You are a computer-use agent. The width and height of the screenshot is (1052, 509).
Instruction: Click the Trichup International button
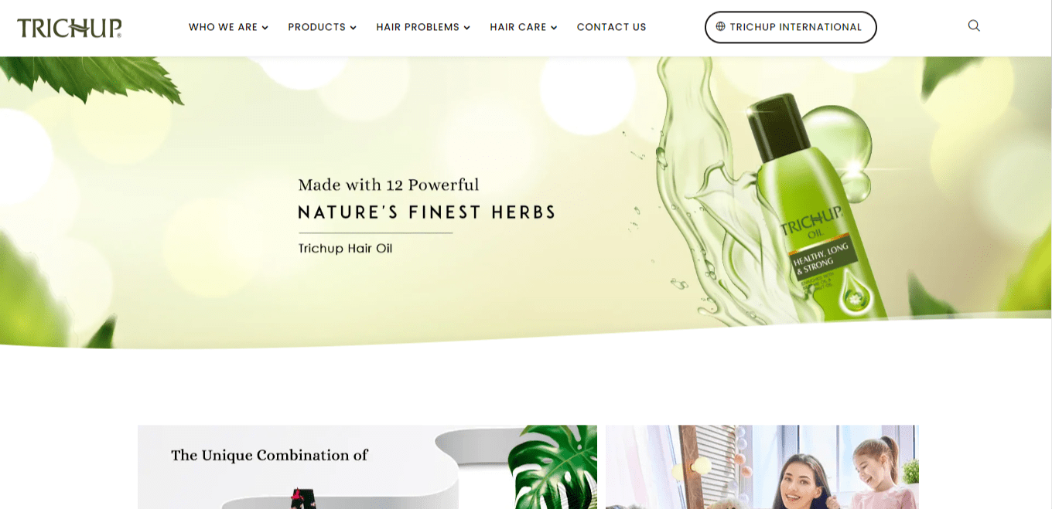791,27
